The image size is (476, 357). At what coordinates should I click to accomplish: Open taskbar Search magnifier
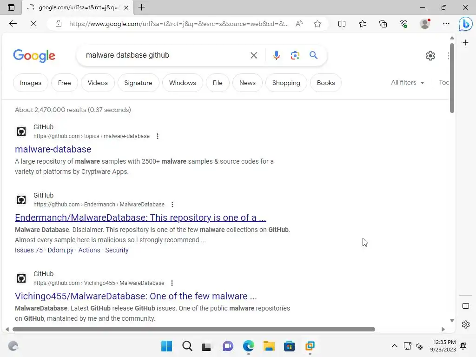(187, 346)
